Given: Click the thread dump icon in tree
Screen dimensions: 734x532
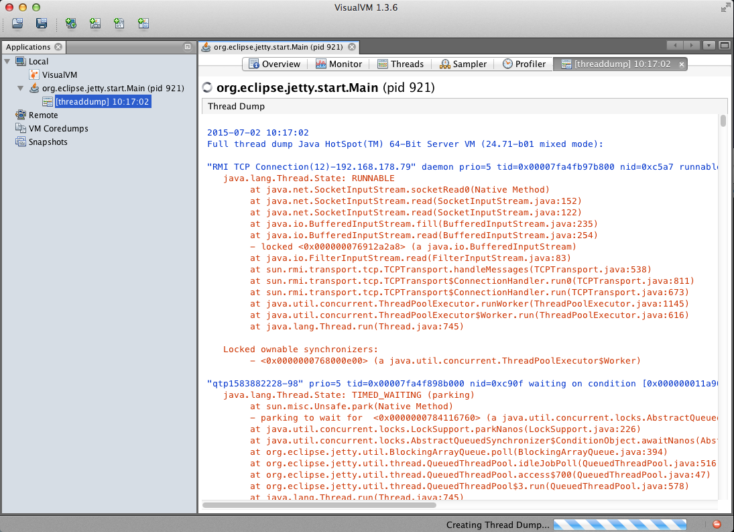Looking at the screenshot, I should pyautogui.click(x=48, y=101).
